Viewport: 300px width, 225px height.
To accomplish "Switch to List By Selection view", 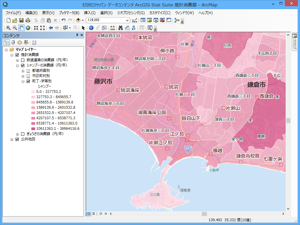I will pyautogui.click(x=26, y=42).
